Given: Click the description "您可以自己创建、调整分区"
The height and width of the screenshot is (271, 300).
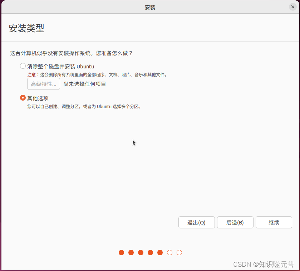Looking at the screenshot, I should click(x=53, y=106).
